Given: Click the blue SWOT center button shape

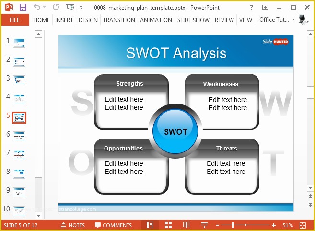Looking at the screenshot, I should pyautogui.click(x=175, y=131).
